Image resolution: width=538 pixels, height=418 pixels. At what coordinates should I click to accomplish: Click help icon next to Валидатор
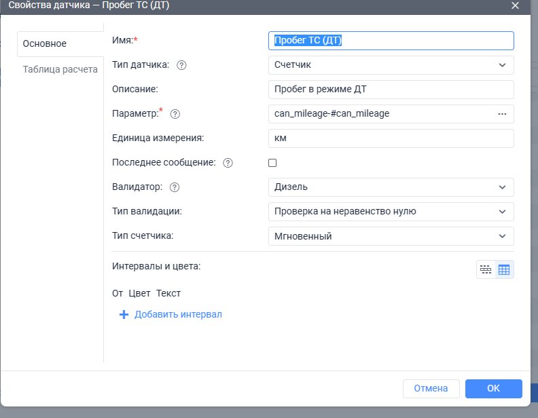point(175,187)
